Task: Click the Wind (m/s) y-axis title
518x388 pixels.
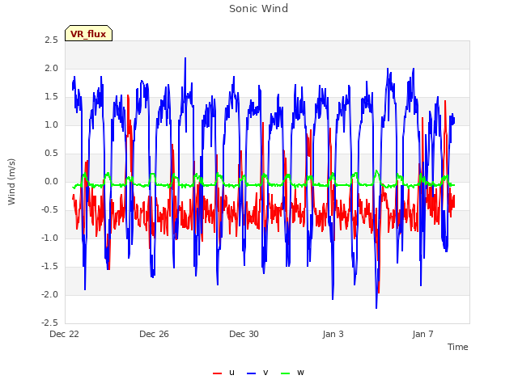Action: click(11, 182)
